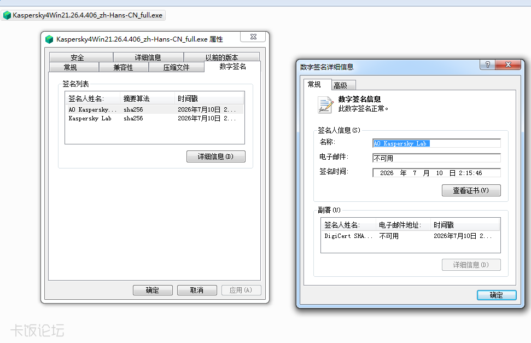531x343 pixels.
Task: Click sha256 in the Kaspersky Lab row
Action: (133, 118)
